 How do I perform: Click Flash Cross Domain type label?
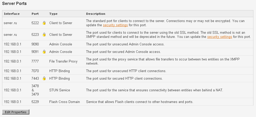coord(65,102)
